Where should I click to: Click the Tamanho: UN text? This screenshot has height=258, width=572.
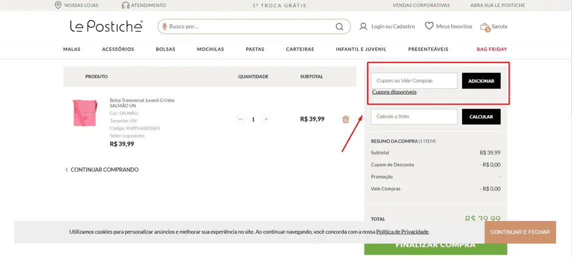pyautogui.click(x=123, y=121)
